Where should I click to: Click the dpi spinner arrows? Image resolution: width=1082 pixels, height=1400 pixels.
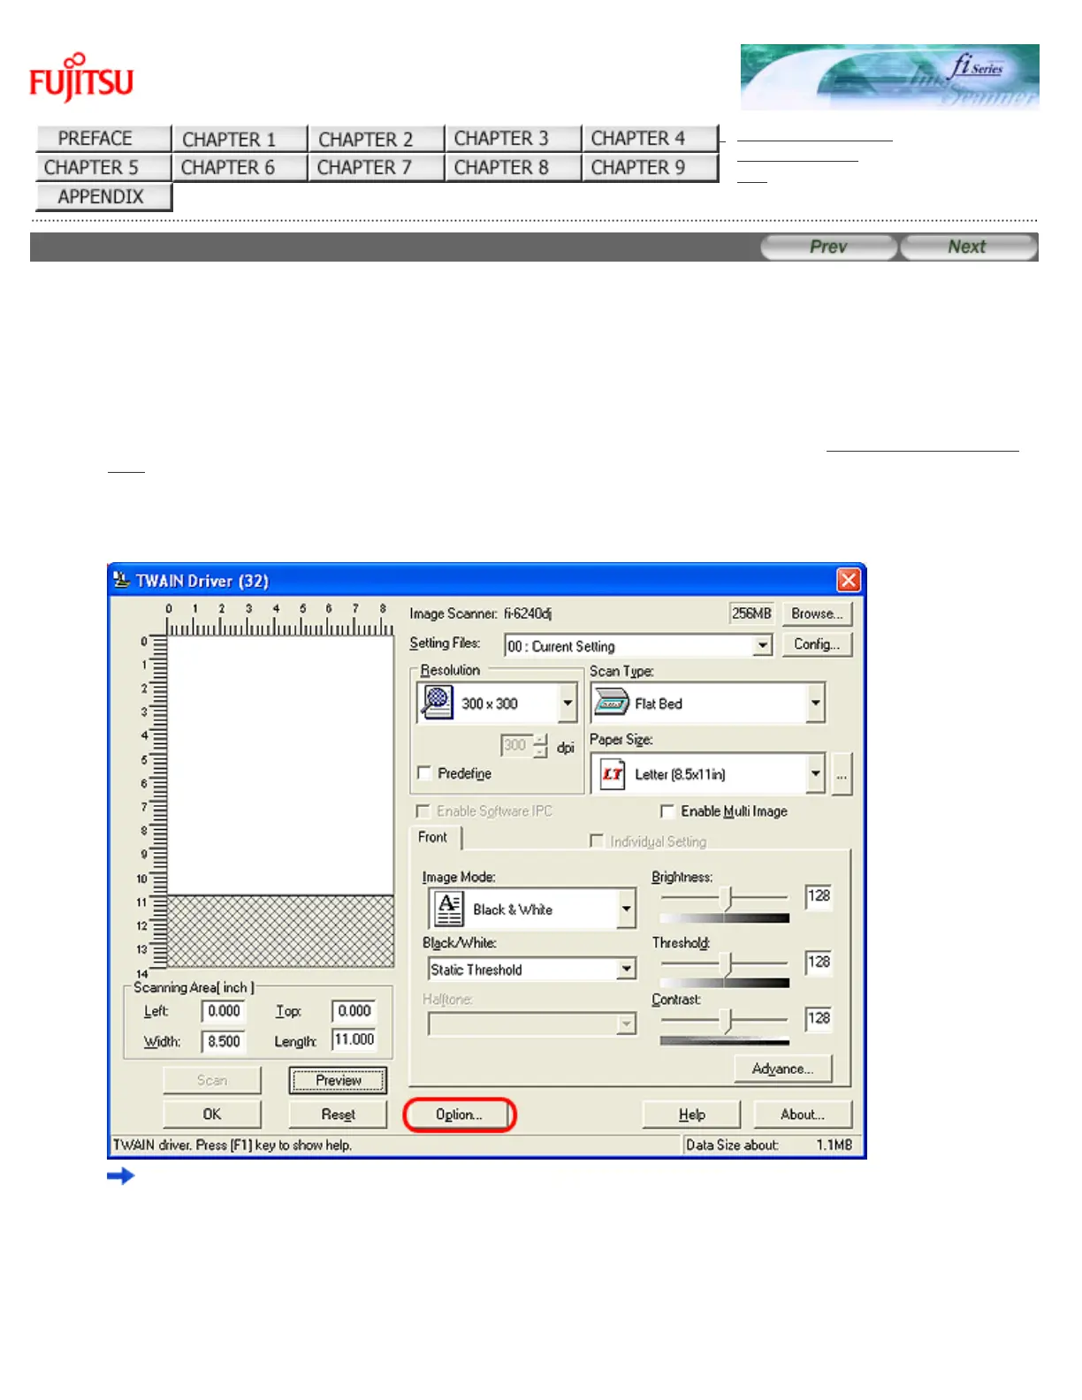pyautogui.click(x=540, y=746)
